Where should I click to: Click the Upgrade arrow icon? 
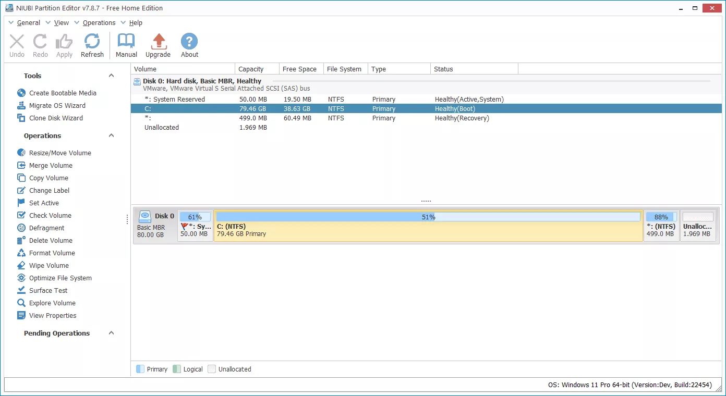point(158,42)
